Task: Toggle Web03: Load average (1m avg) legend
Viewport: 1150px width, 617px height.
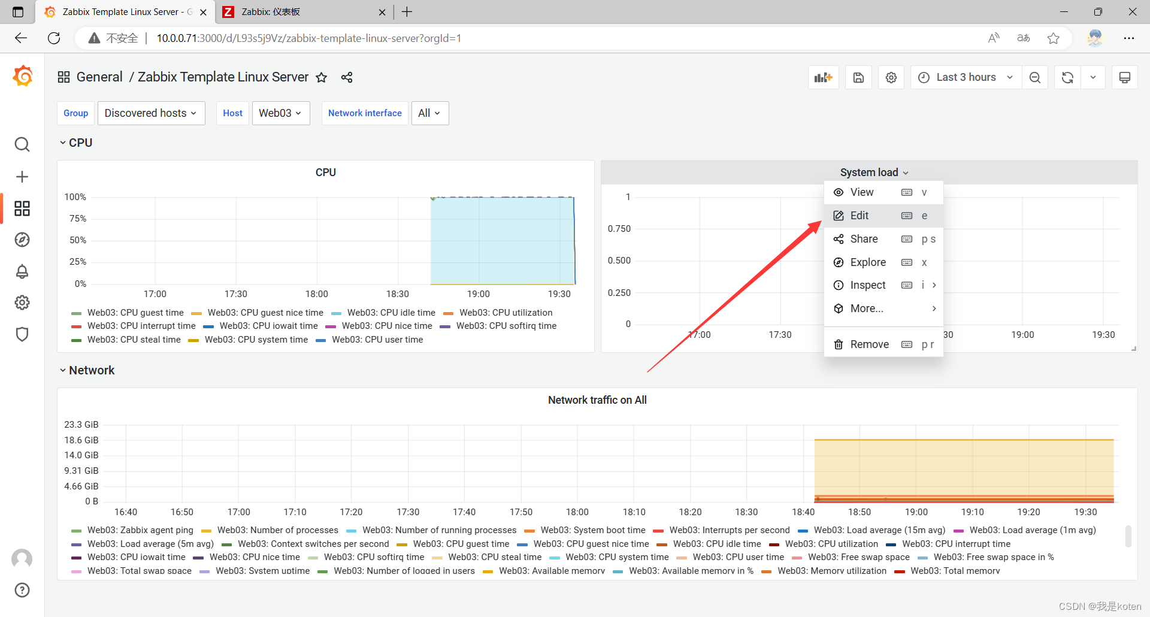Action: coord(1033,530)
